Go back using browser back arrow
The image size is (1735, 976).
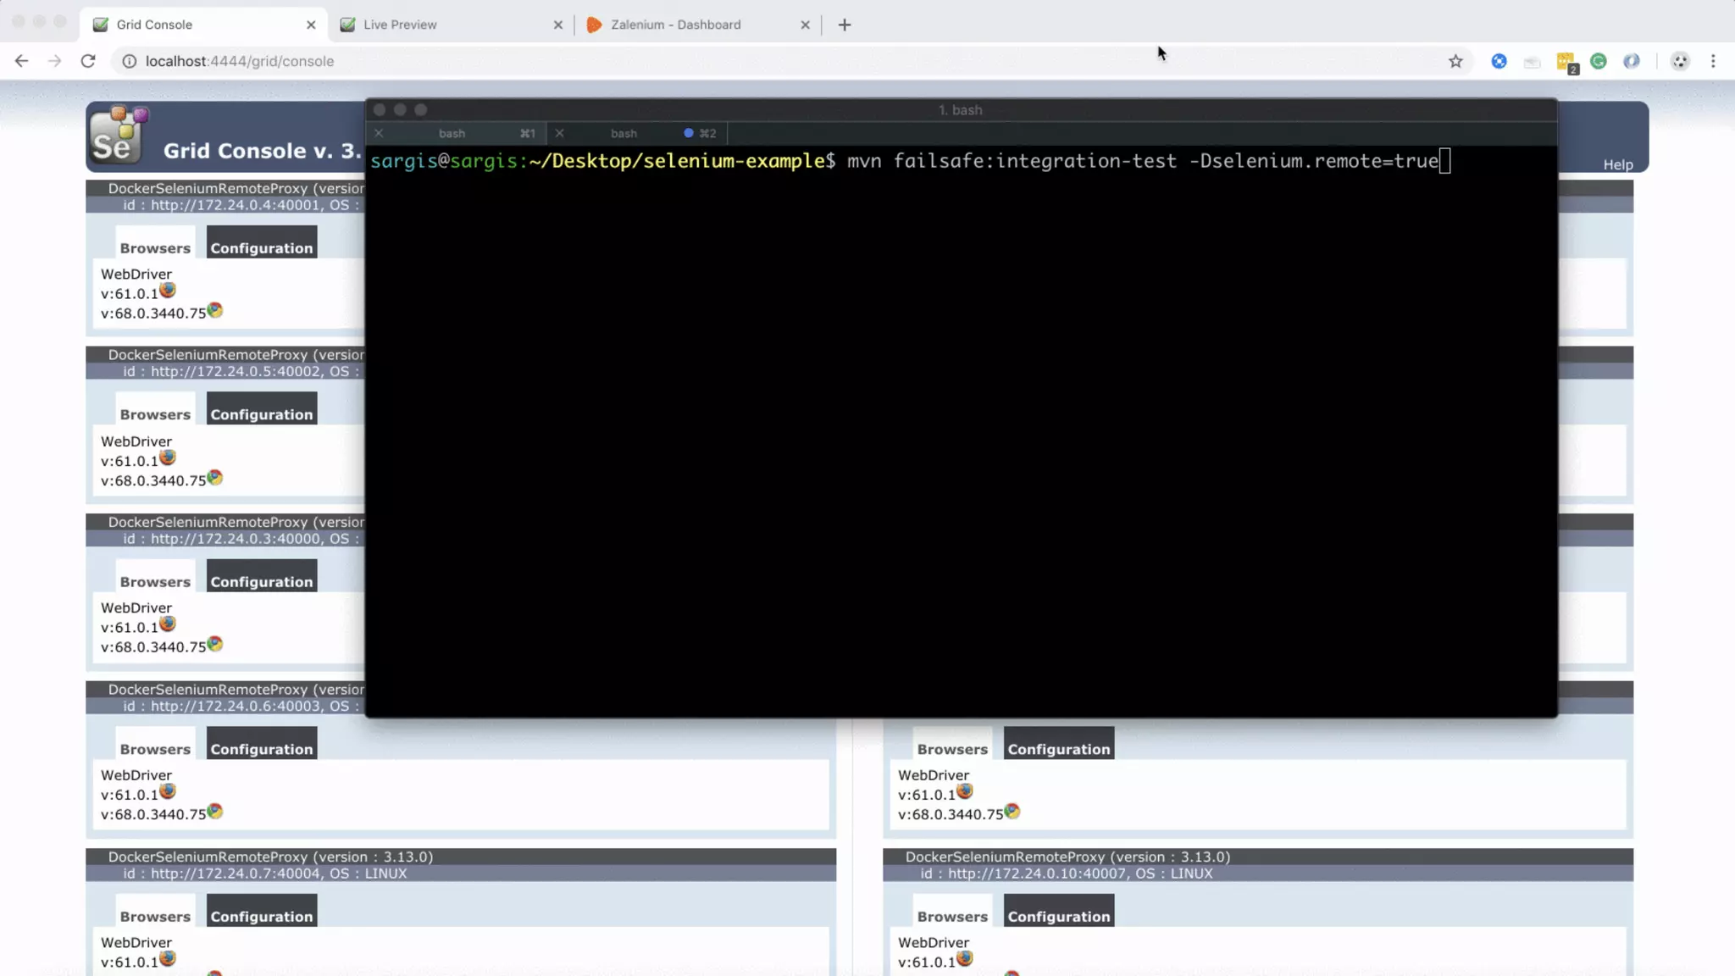tap(22, 61)
